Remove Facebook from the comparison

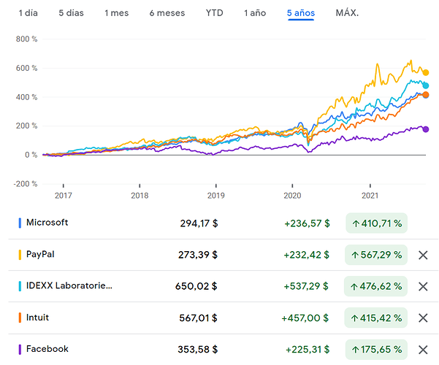(x=423, y=350)
